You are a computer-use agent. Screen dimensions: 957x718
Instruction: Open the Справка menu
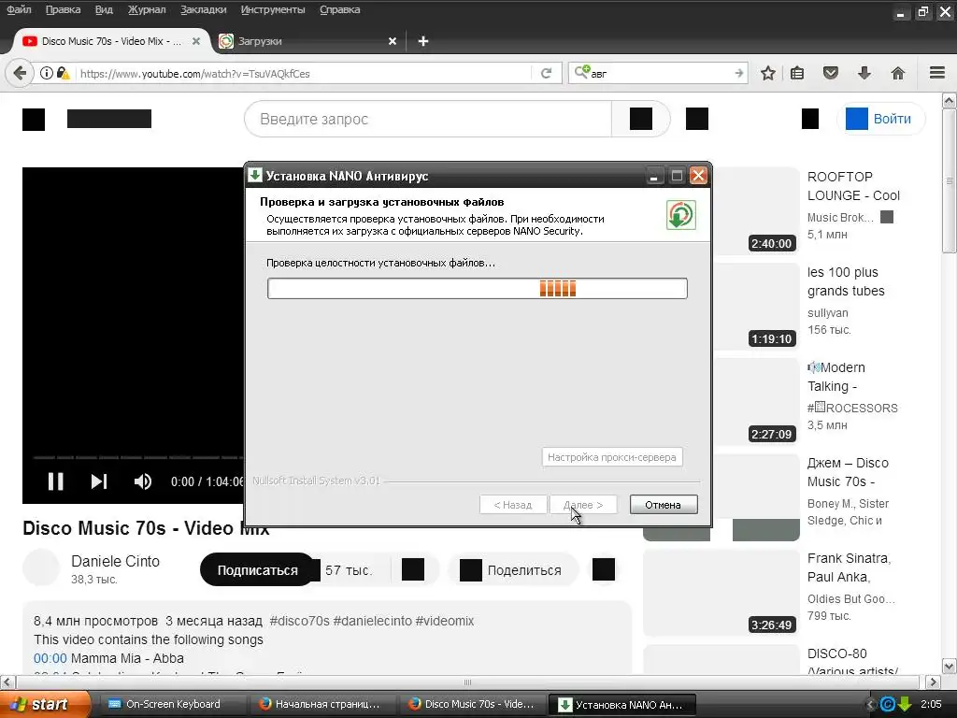[x=339, y=9]
